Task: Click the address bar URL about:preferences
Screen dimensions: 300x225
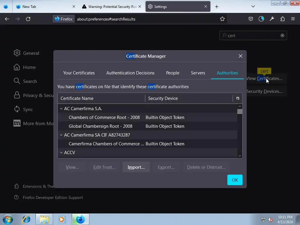Action: coord(106,19)
